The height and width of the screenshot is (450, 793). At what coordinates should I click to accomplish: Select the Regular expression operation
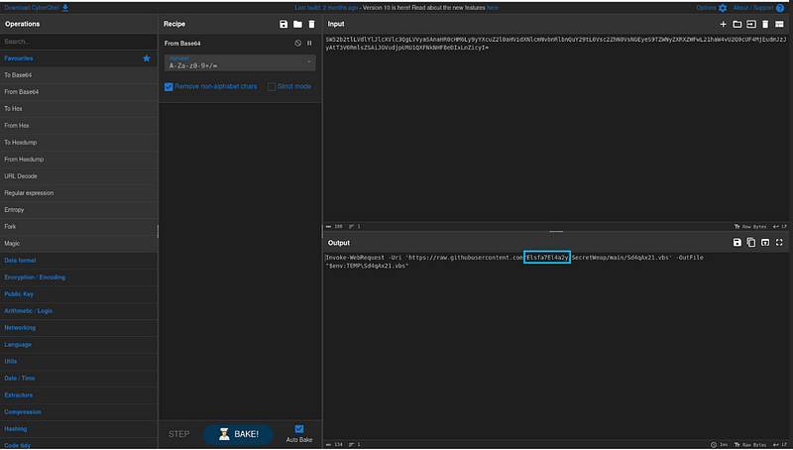point(79,193)
